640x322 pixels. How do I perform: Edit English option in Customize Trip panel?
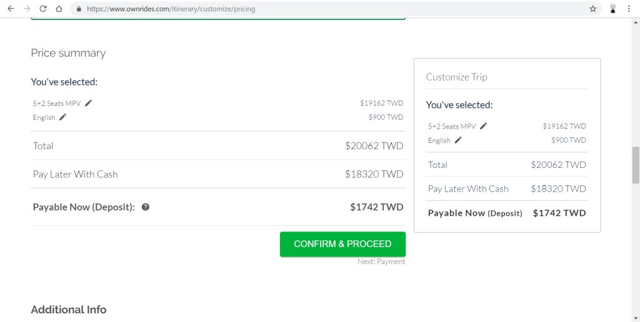coord(458,140)
